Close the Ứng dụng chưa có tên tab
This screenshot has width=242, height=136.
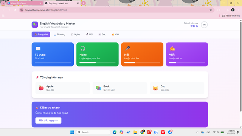pos(78,3)
